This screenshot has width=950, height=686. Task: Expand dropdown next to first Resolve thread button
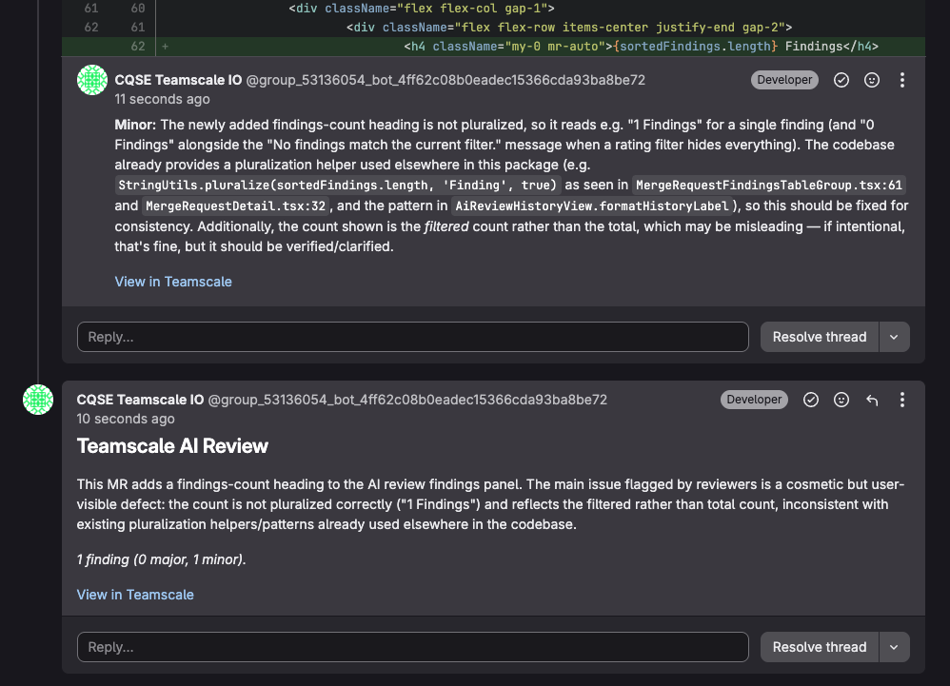(894, 337)
